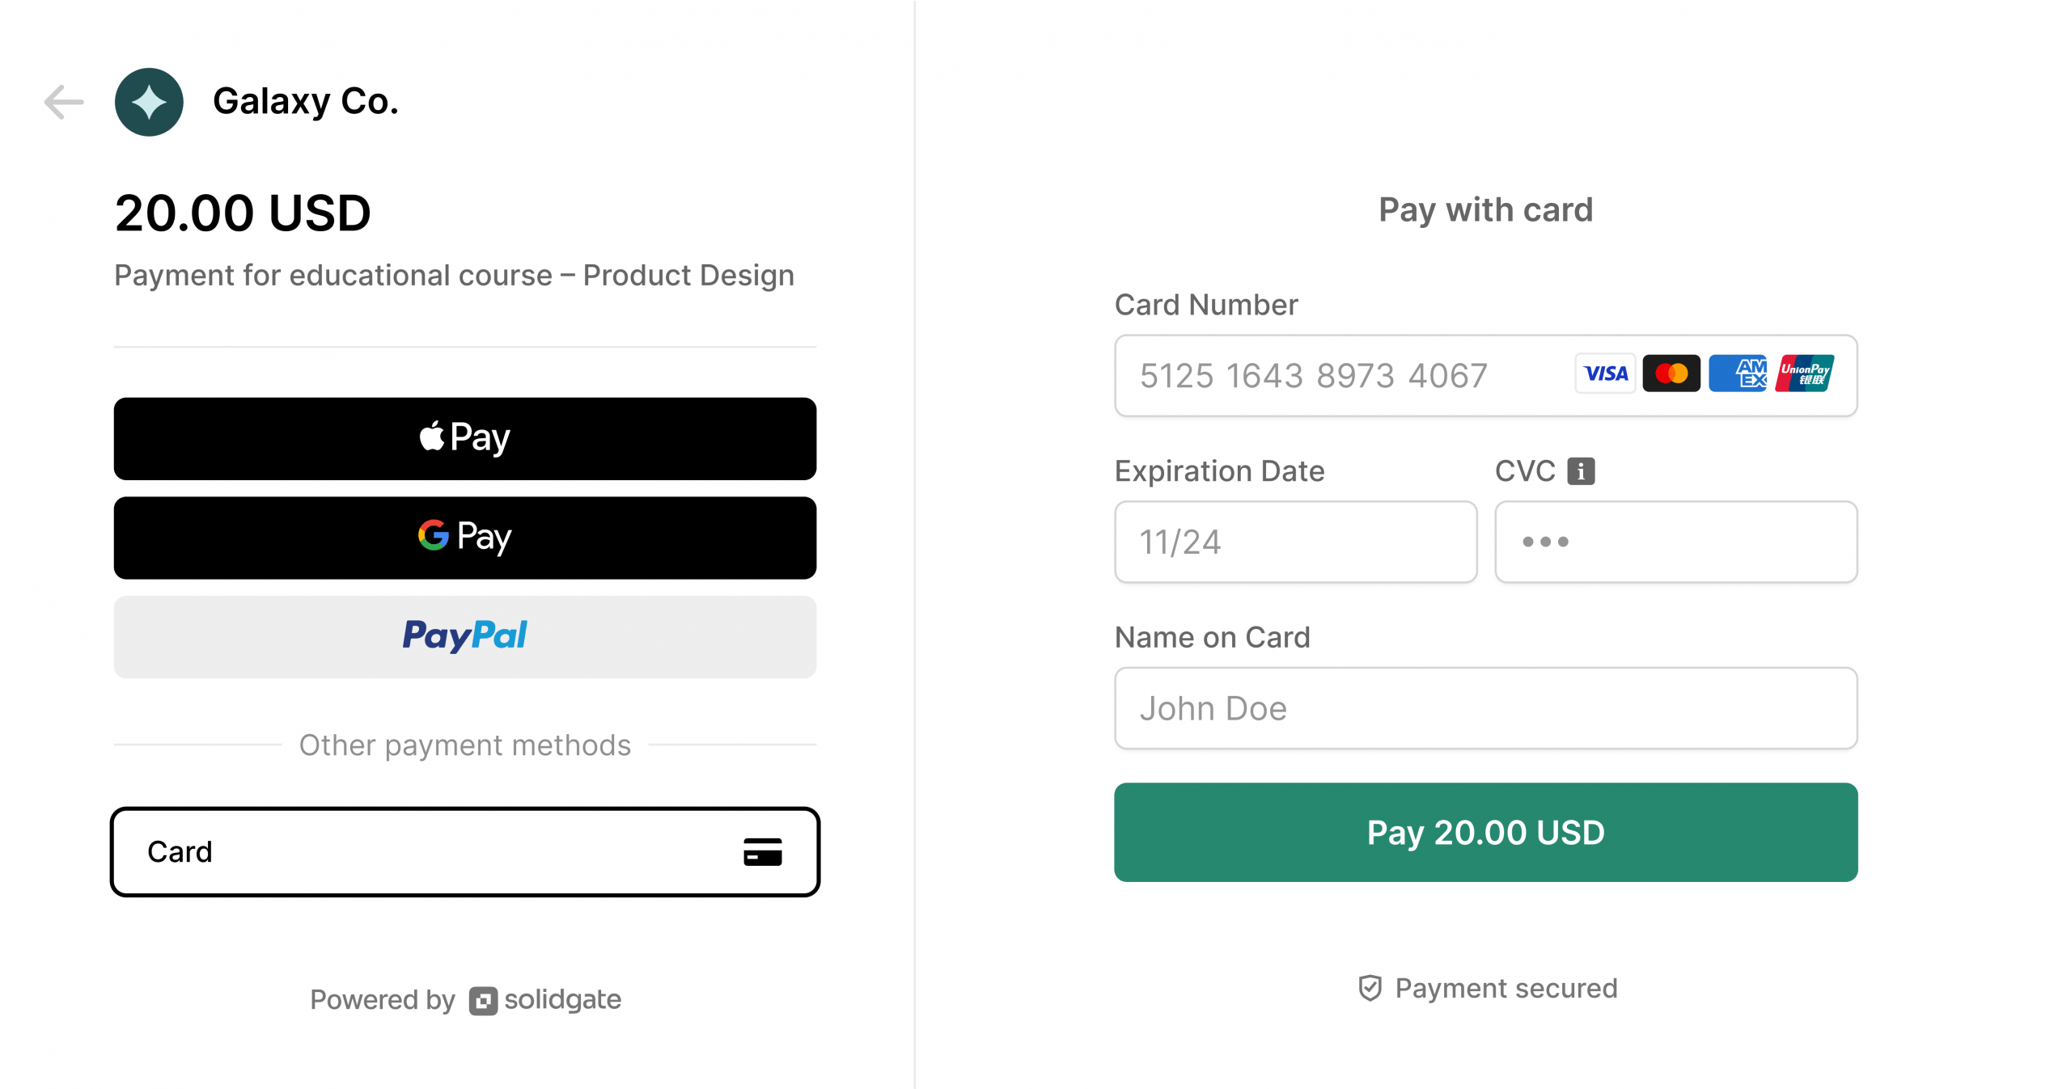Click the Pay 20.00 USD button
This screenshot has height=1089, width=2071.
(x=1485, y=832)
